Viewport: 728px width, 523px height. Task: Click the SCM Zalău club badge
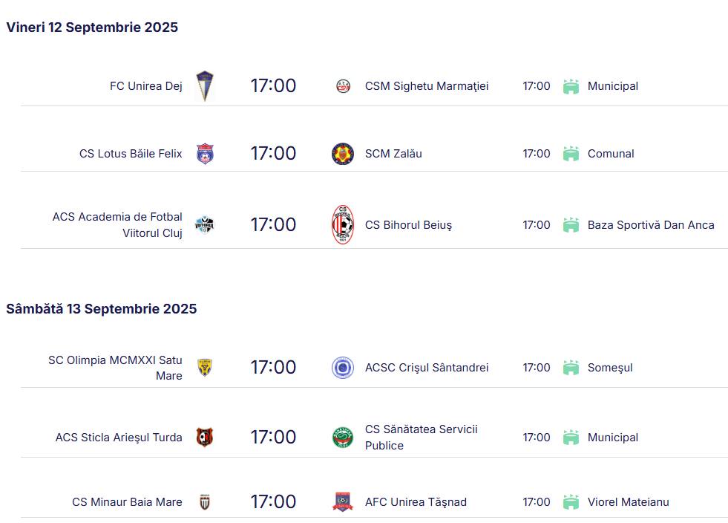point(343,154)
